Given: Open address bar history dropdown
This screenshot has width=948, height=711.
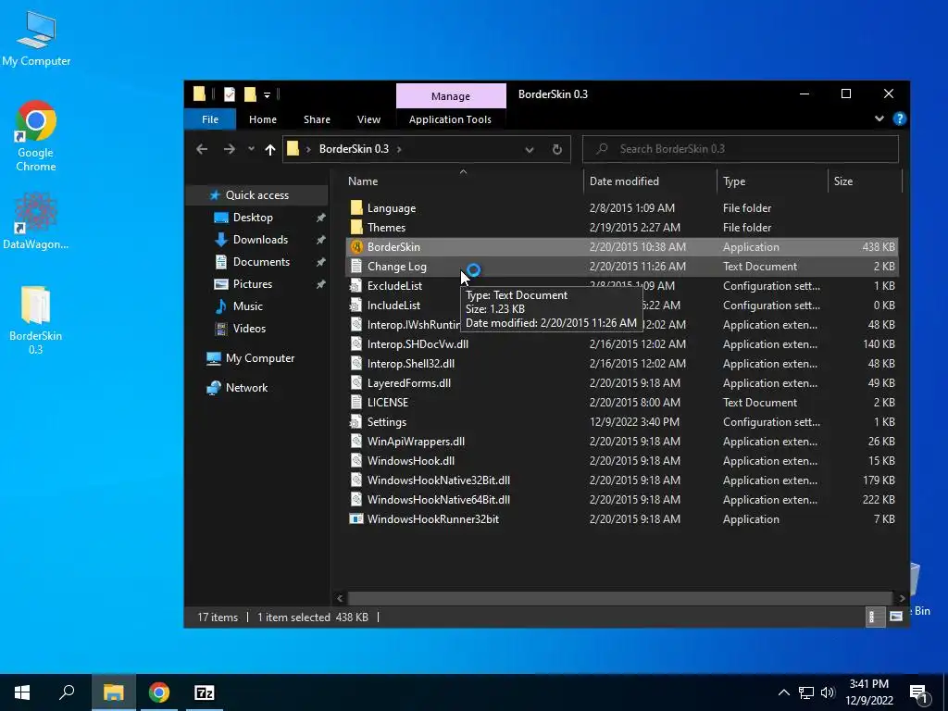Looking at the screenshot, I should click(x=529, y=149).
